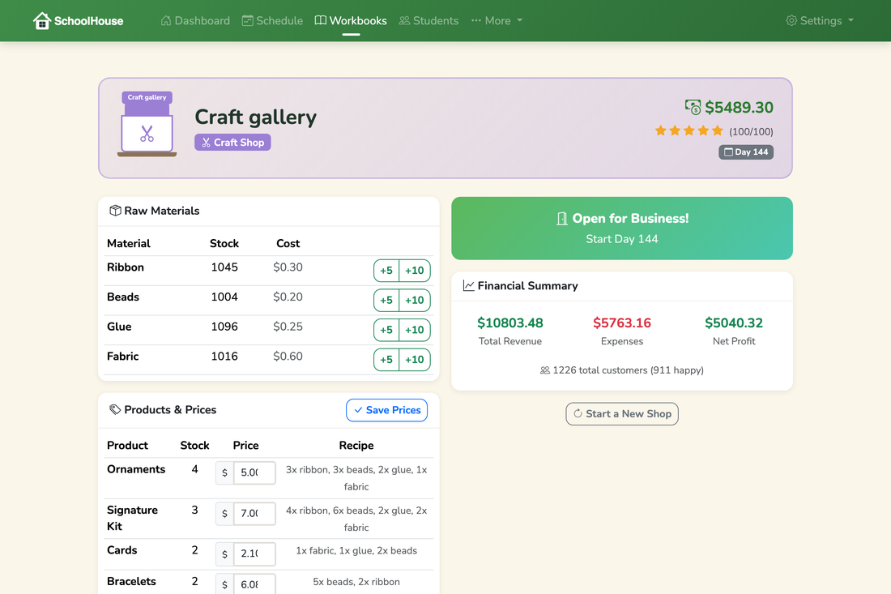891x594 pixels.
Task: Click the Craft gallery shop illustration
Action: 147,124
